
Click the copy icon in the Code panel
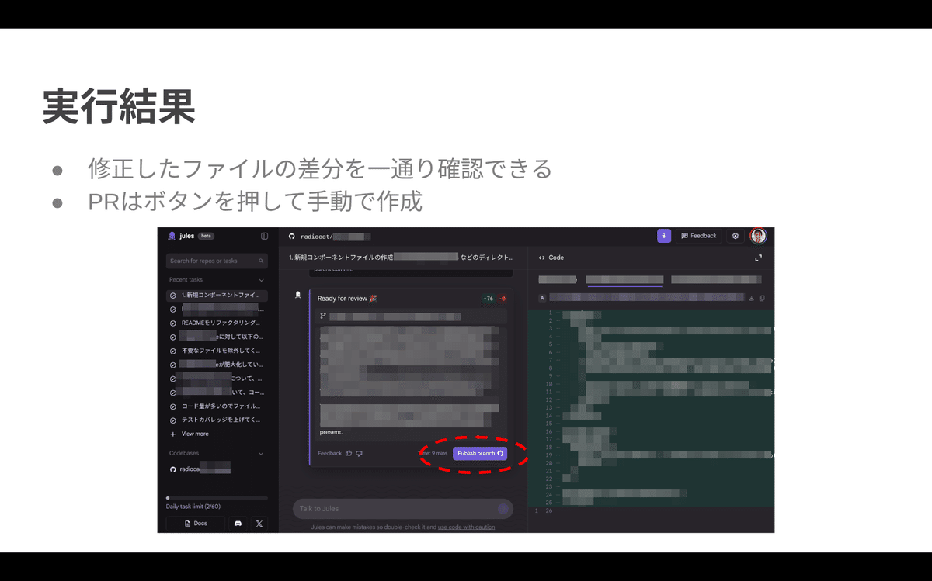click(x=762, y=298)
